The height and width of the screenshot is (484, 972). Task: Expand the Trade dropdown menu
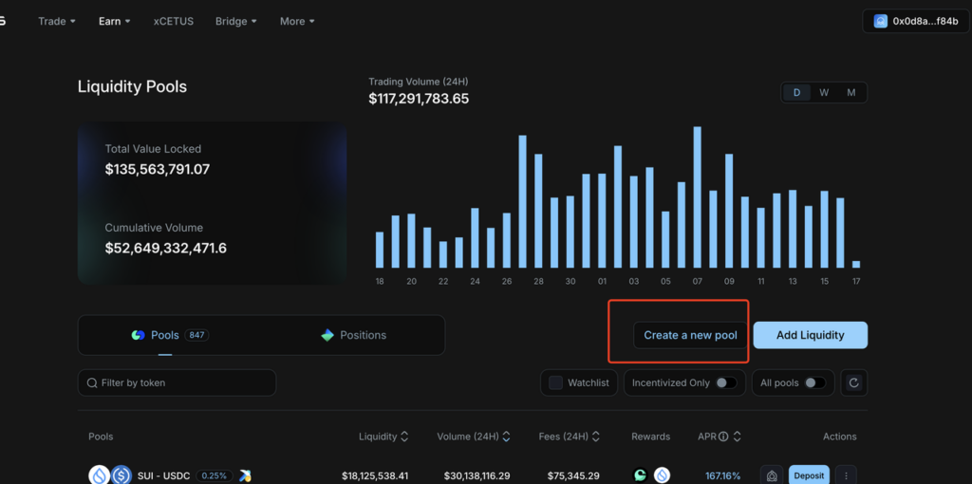click(57, 21)
